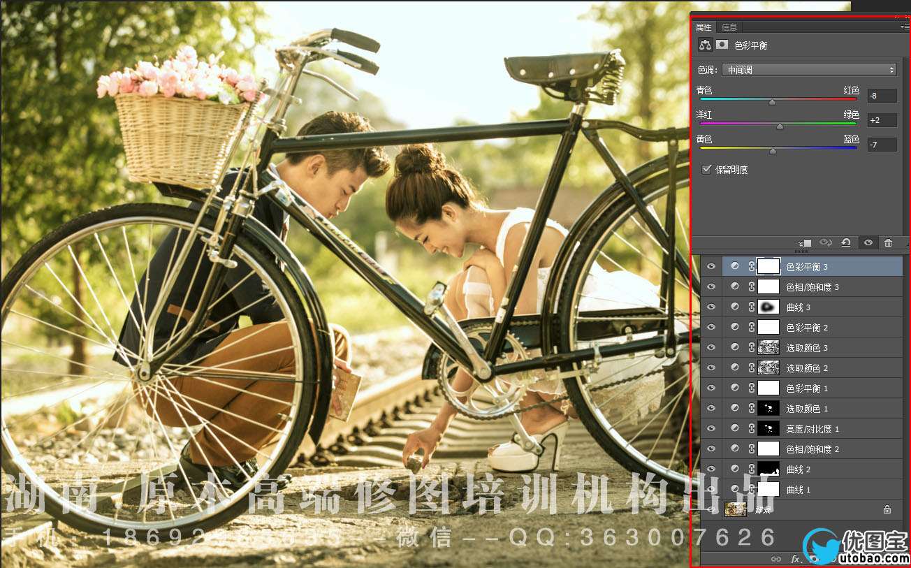This screenshot has height=568, width=911.
Task: Clip adjustment to layer below icon
Action: pos(806,242)
